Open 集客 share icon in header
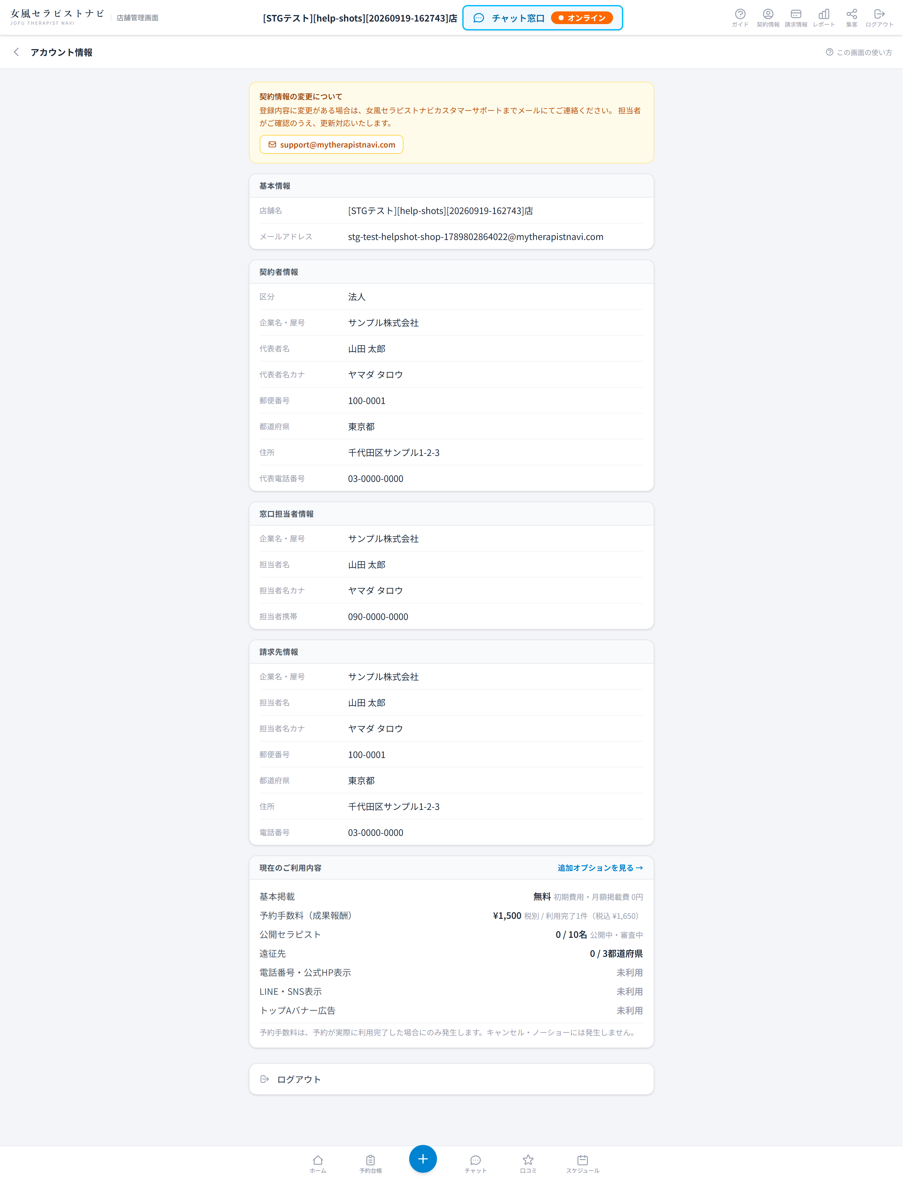 pyautogui.click(x=852, y=18)
